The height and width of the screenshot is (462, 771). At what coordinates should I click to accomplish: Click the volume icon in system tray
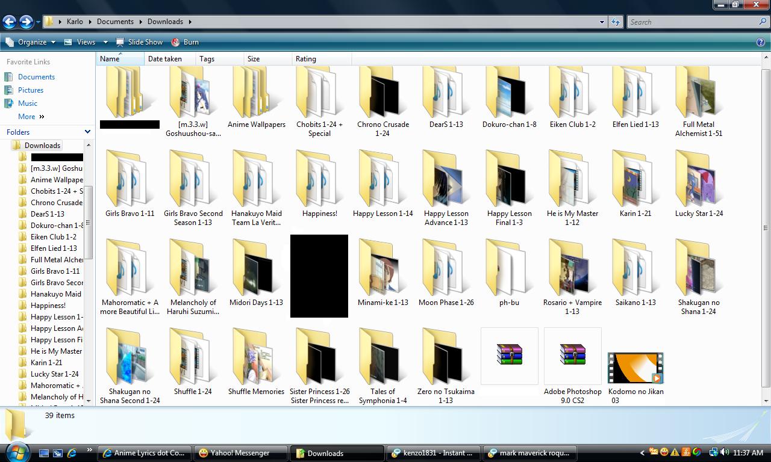point(725,452)
